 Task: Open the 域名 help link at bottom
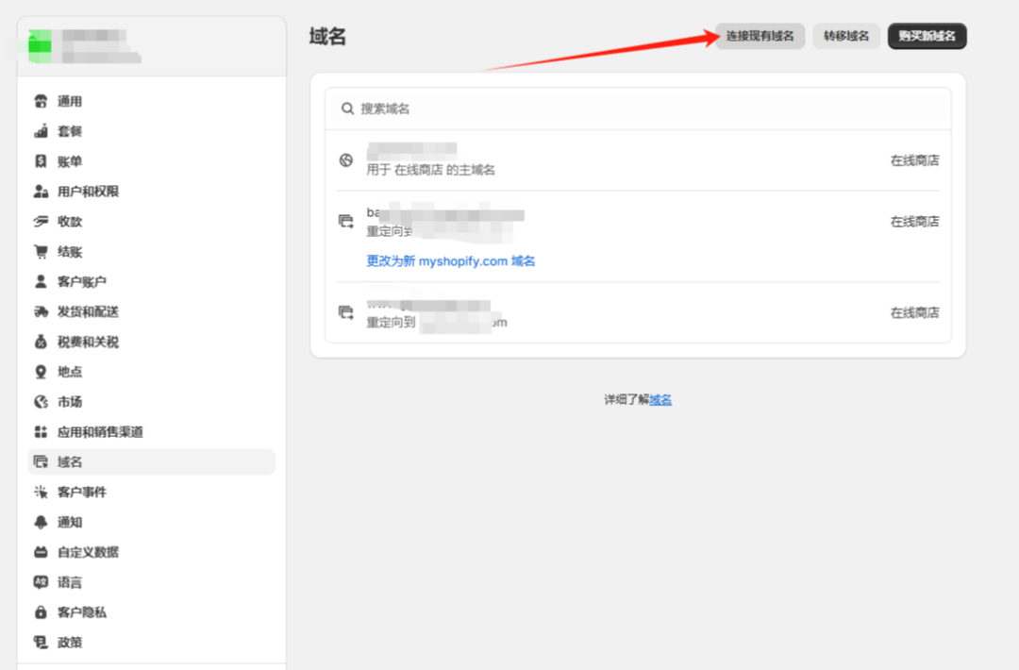pos(660,399)
